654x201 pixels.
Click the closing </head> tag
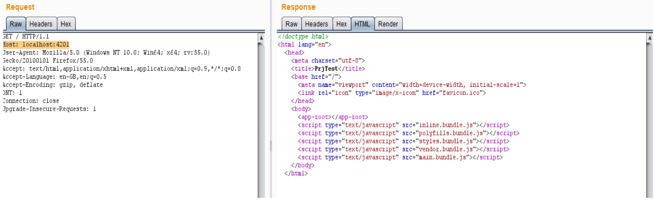pos(303,101)
